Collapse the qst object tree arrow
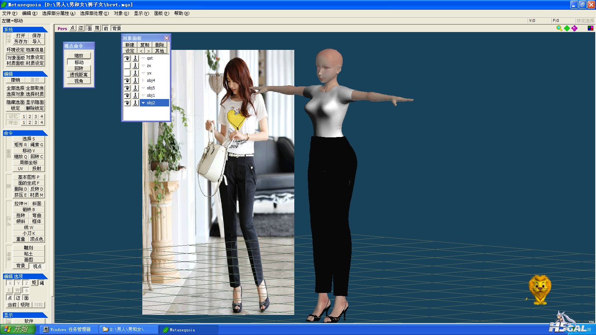Image resolution: width=596 pixels, height=335 pixels. (x=143, y=58)
